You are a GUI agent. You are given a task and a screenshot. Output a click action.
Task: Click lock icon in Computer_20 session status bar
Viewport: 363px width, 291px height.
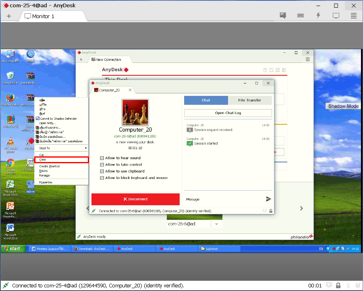(271, 211)
